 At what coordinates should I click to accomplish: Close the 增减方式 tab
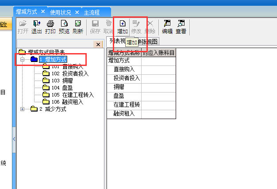43,12
